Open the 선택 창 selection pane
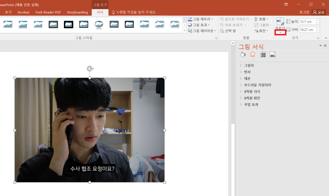Screen dimensions: 329x196 [x=228, y=31]
